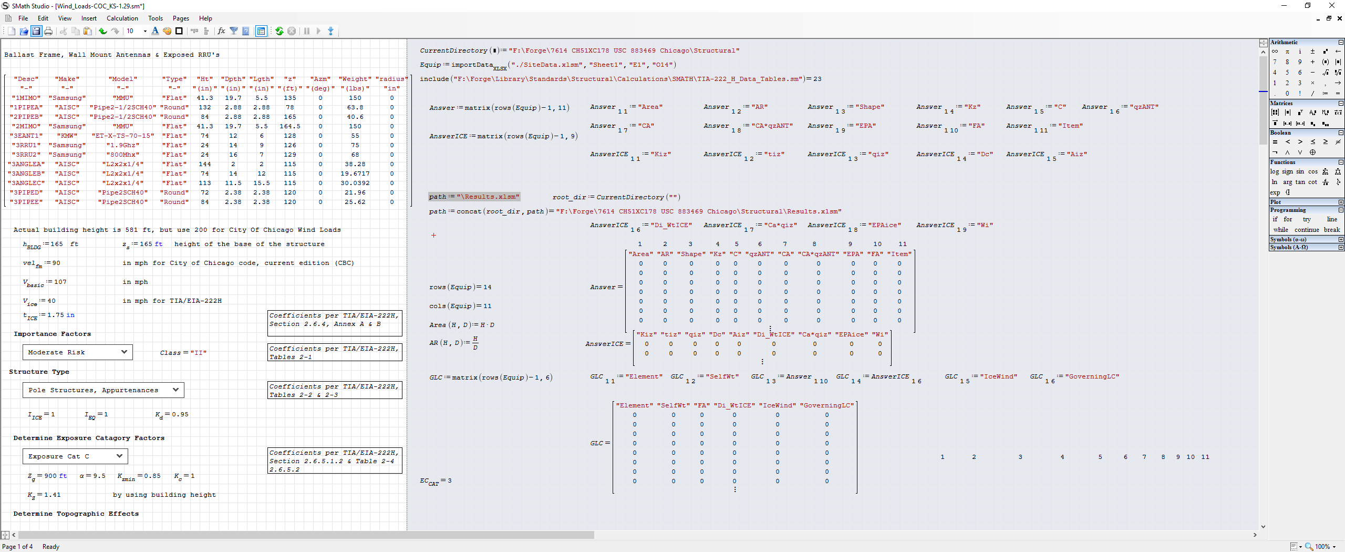
Task: Collapse the Arithmetic panel
Action: point(1340,42)
